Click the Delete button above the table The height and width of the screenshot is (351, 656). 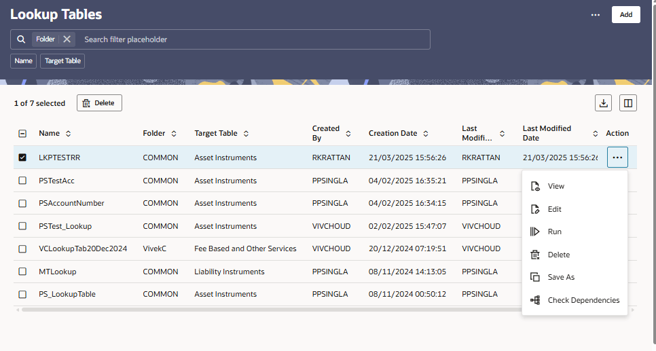click(99, 103)
